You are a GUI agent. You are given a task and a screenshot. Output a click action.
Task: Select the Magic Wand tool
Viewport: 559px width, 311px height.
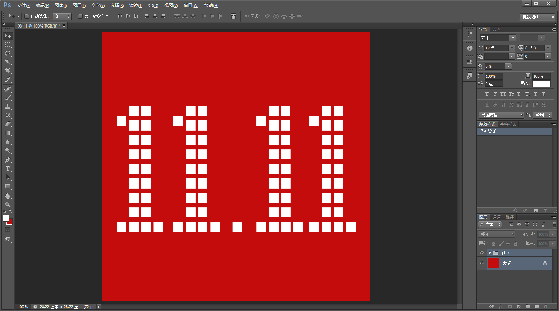coord(7,62)
